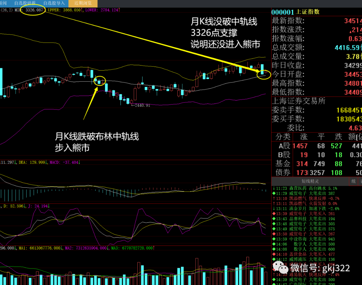
Task: Open the 13:50 威贸电子 大笔买入 alert
Action: (304, 234)
